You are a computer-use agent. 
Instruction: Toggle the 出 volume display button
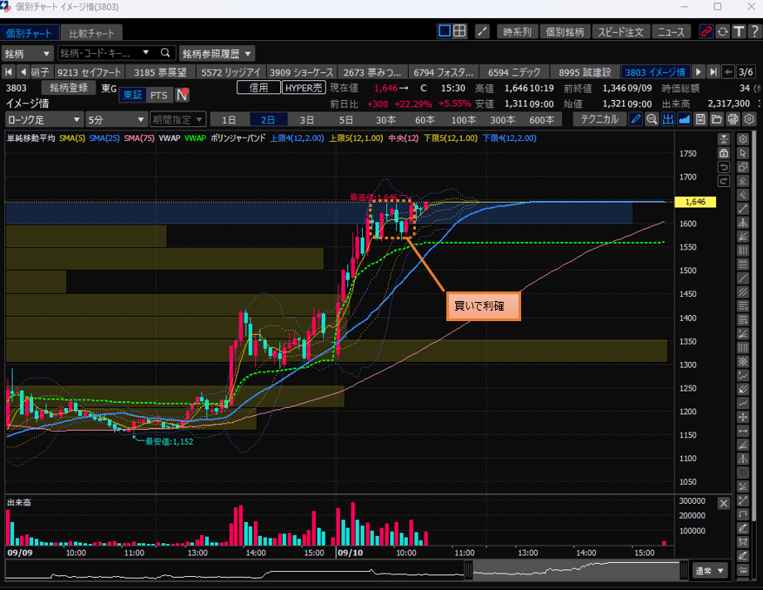pyautogui.click(x=668, y=119)
